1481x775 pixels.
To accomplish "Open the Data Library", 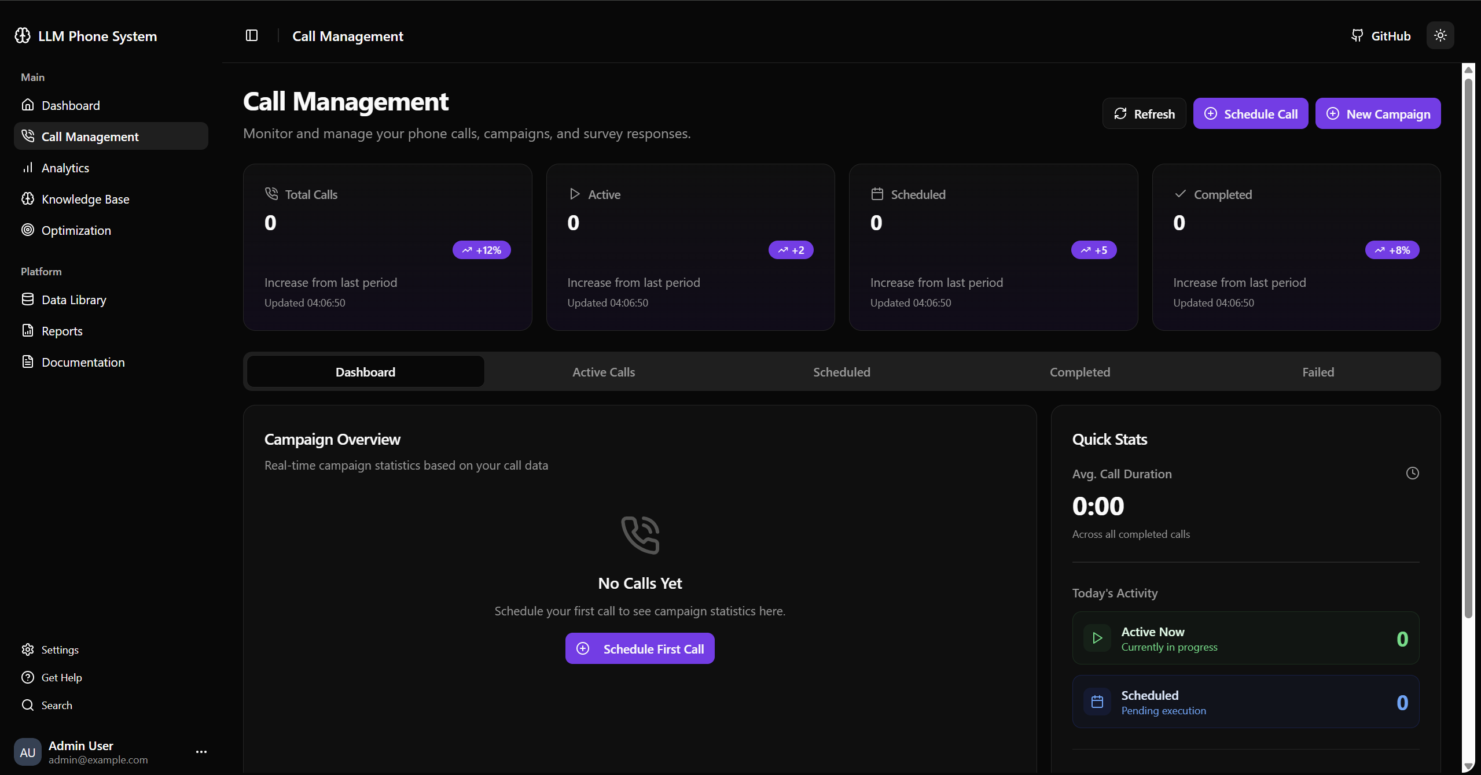I will [74, 300].
